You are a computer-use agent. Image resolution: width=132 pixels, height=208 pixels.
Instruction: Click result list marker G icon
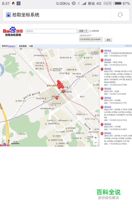[x=102, y=125]
